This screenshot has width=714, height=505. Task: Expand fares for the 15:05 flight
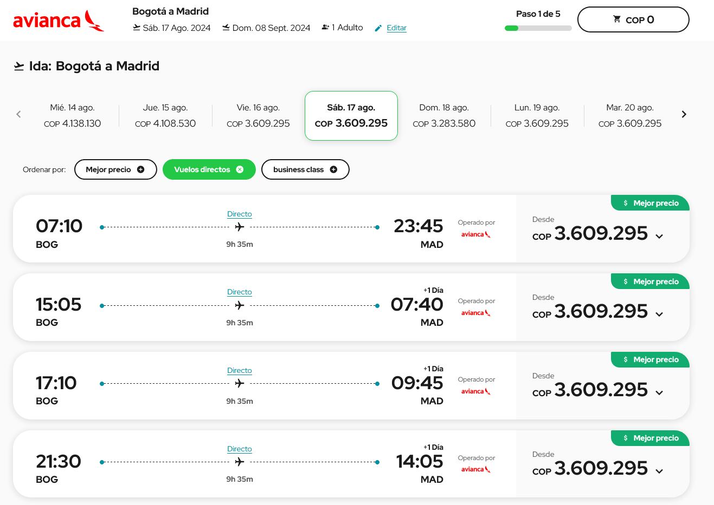659,314
